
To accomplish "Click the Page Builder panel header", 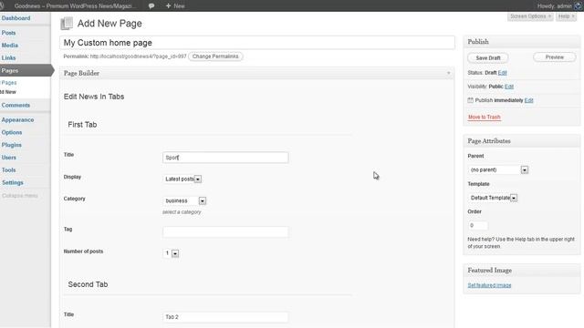I will (257, 73).
